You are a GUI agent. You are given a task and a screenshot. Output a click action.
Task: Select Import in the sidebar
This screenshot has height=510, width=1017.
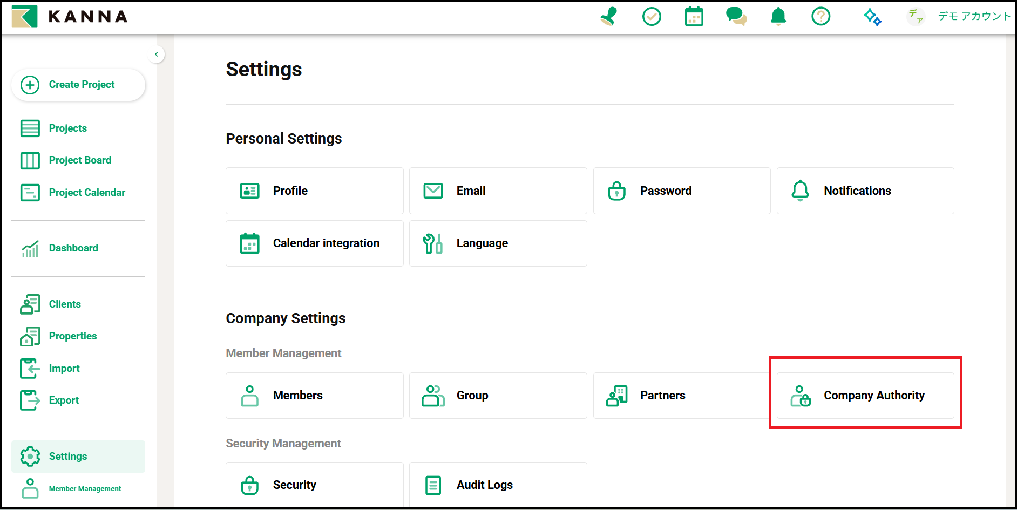pyautogui.click(x=64, y=369)
